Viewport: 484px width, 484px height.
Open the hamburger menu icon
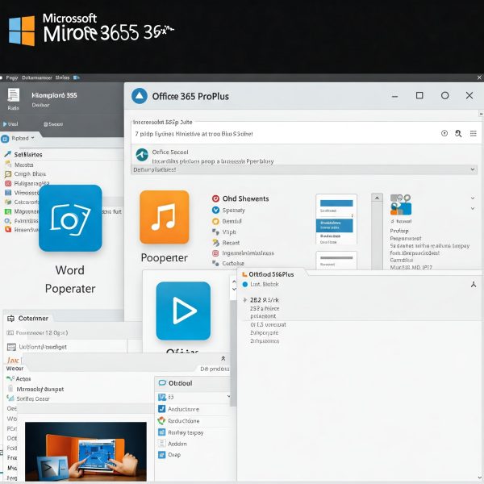(473, 133)
